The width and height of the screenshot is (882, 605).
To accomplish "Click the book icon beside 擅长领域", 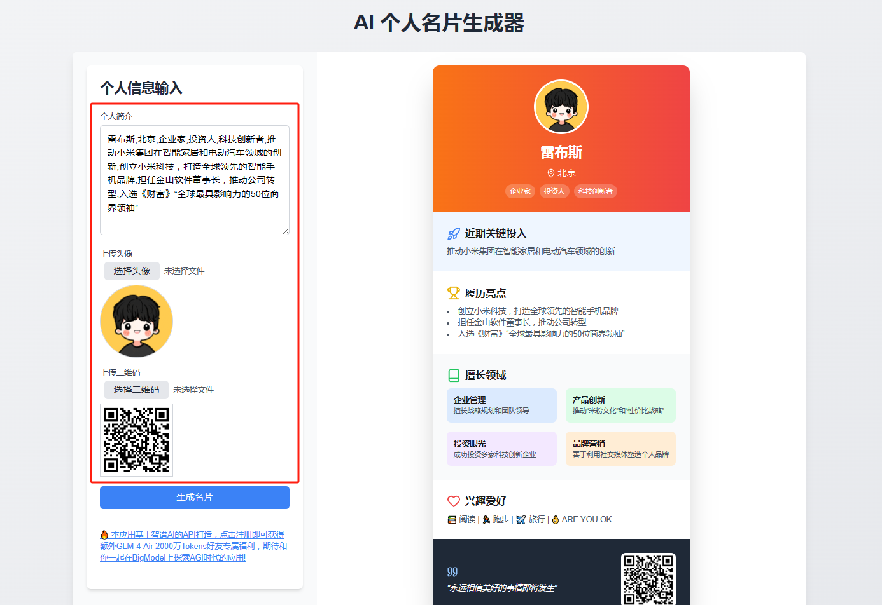I will coord(454,375).
